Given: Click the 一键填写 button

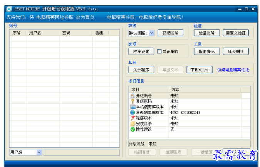Looking at the screenshot, I should coord(205,152).
